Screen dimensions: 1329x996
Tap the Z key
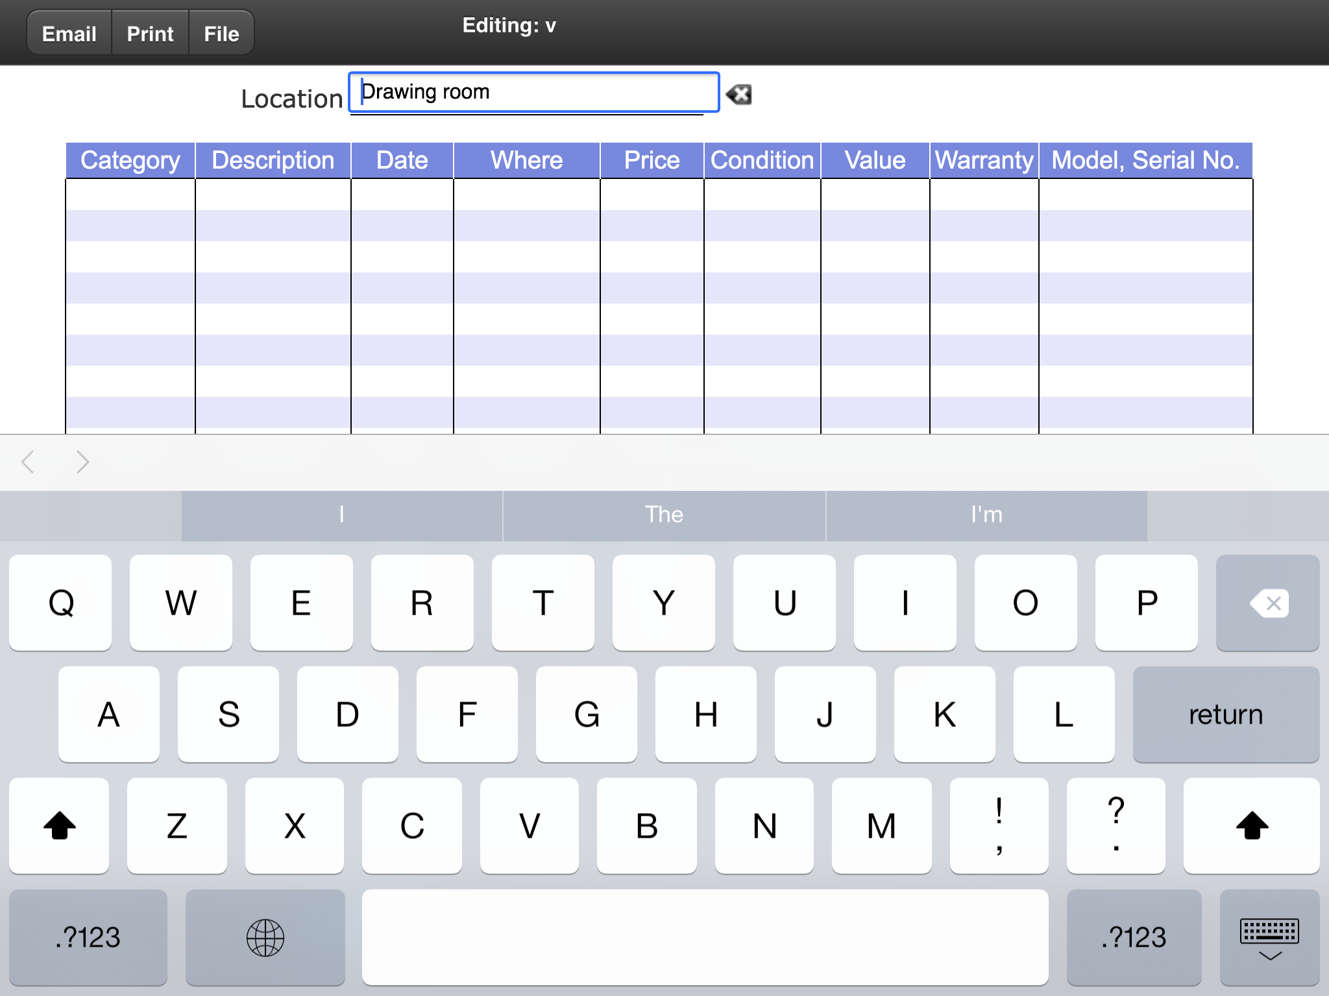pos(177,825)
